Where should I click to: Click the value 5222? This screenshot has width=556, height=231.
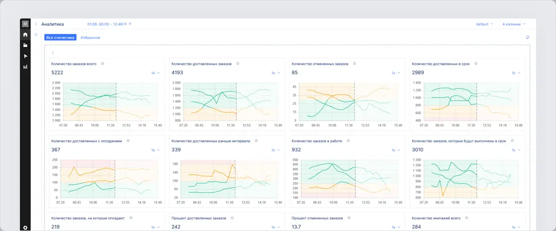pos(57,73)
